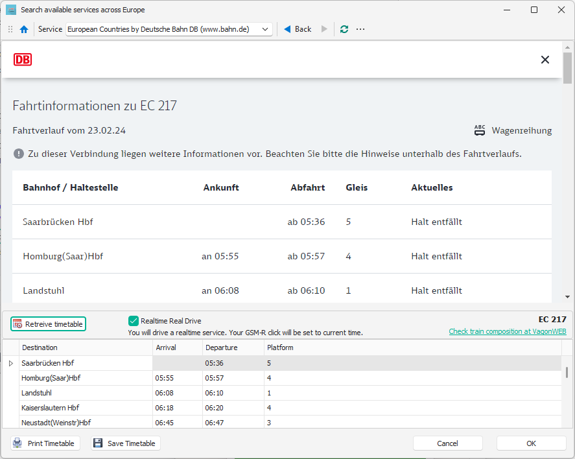575x459 pixels.
Task: Click the Gleis column header
Action: tap(357, 188)
